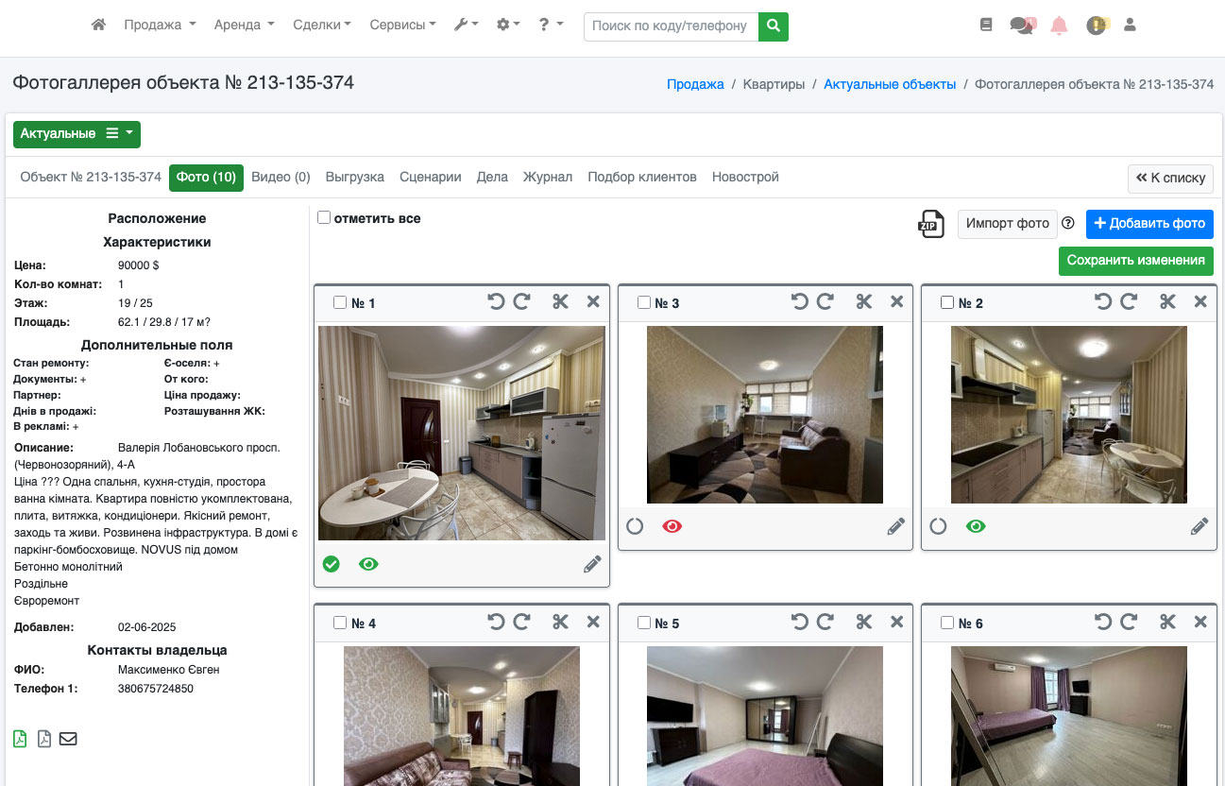Open the Выгрузка tab
1225x786 pixels.
(355, 178)
